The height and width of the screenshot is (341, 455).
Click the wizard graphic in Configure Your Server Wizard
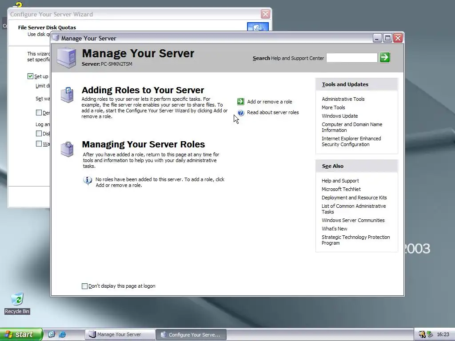[x=258, y=26]
